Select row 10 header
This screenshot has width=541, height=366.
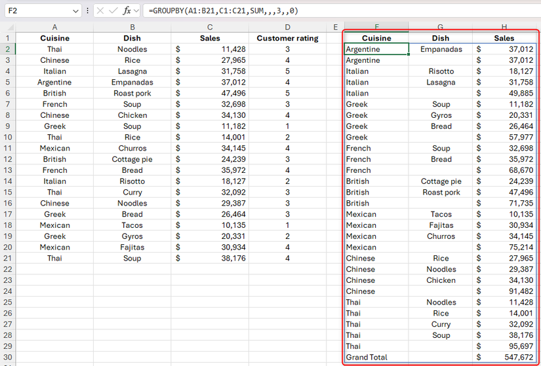(7, 137)
